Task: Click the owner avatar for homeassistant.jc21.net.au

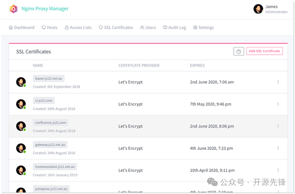Action: click(21, 170)
